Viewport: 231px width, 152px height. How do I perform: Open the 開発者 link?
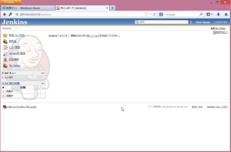(x=12, y=41)
